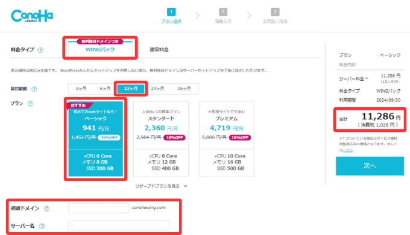Click the 次へ button
The height and width of the screenshot is (235, 410).
tap(370, 166)
